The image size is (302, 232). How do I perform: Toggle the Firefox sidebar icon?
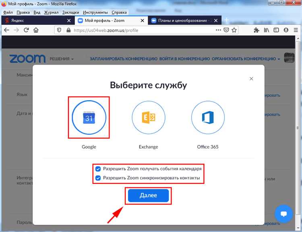click(276, 30)
